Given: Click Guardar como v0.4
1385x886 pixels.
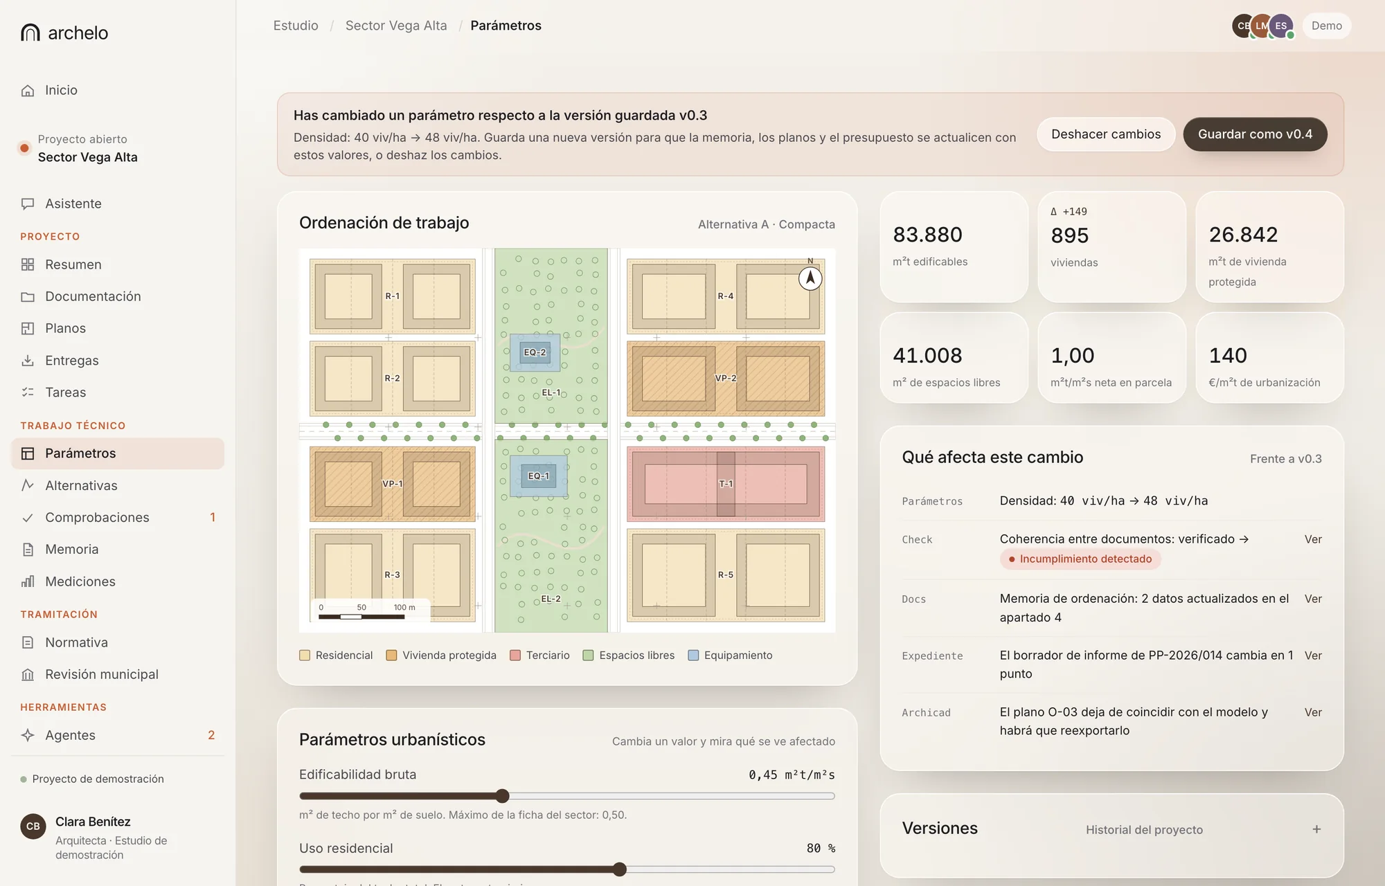Looking at the screenshot, I should tap(1255, 134).
